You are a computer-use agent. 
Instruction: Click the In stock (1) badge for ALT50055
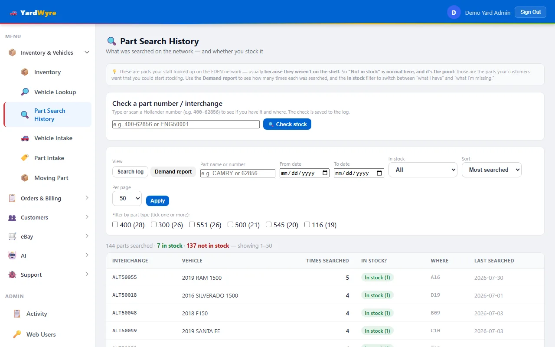click(x=377, y=278)
